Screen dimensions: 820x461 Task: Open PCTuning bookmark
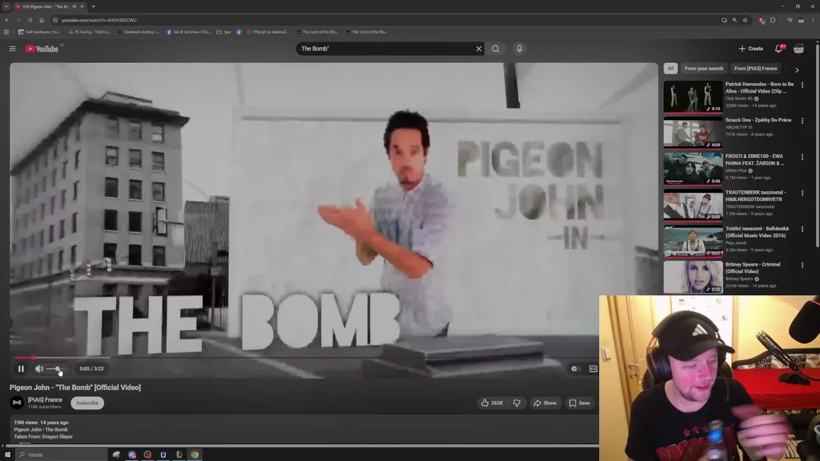click(88, 31)
